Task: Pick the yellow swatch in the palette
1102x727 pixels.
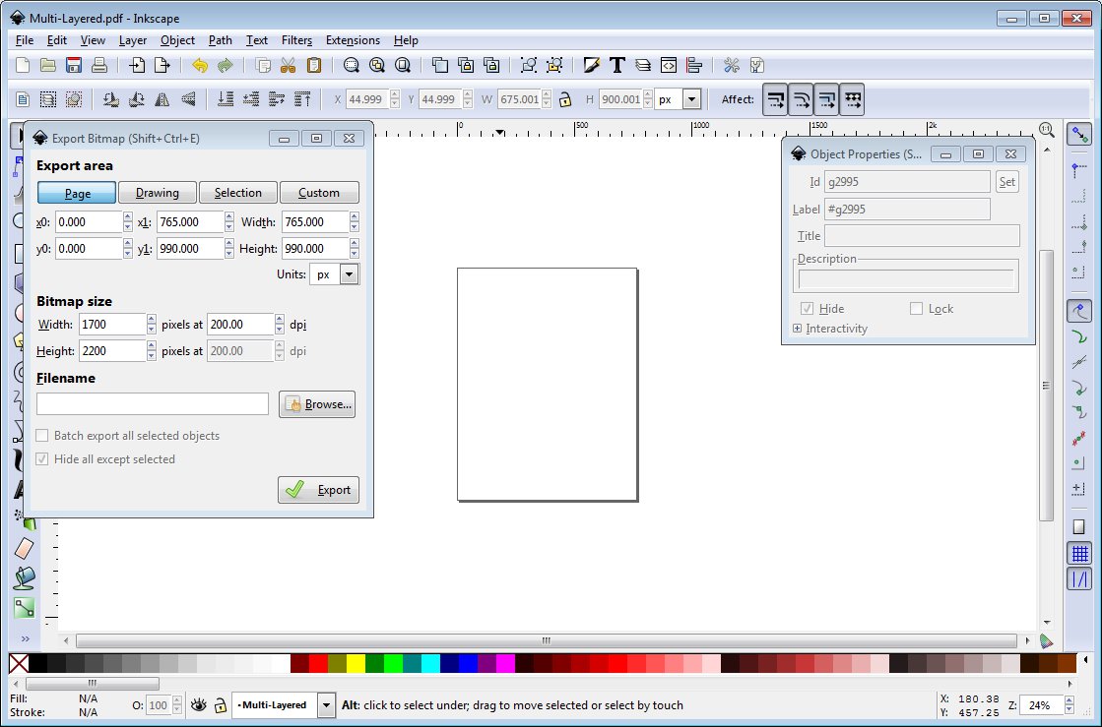Action: 356,664
